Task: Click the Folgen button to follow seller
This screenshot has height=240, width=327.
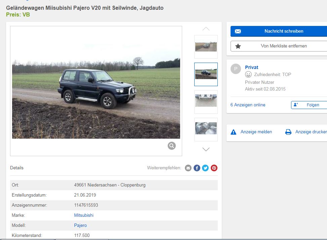Action: point(309,105)
